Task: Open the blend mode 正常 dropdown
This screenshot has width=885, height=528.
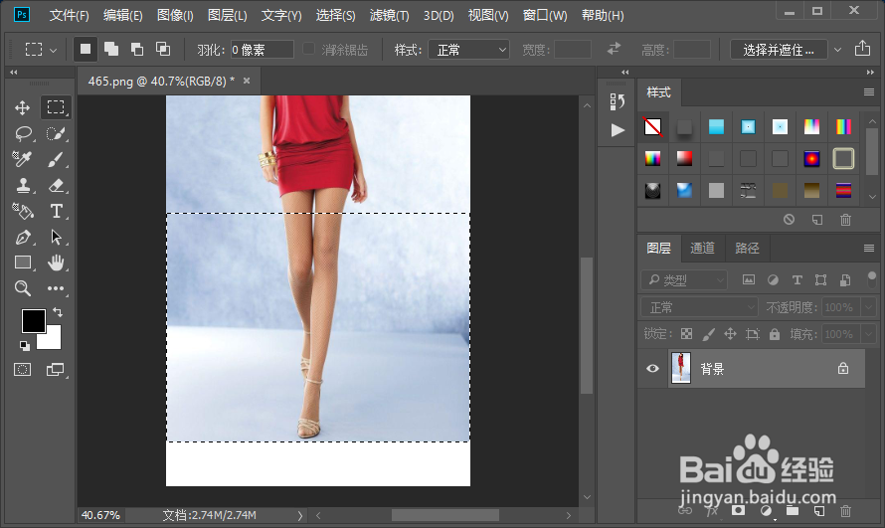Action: 700,307
